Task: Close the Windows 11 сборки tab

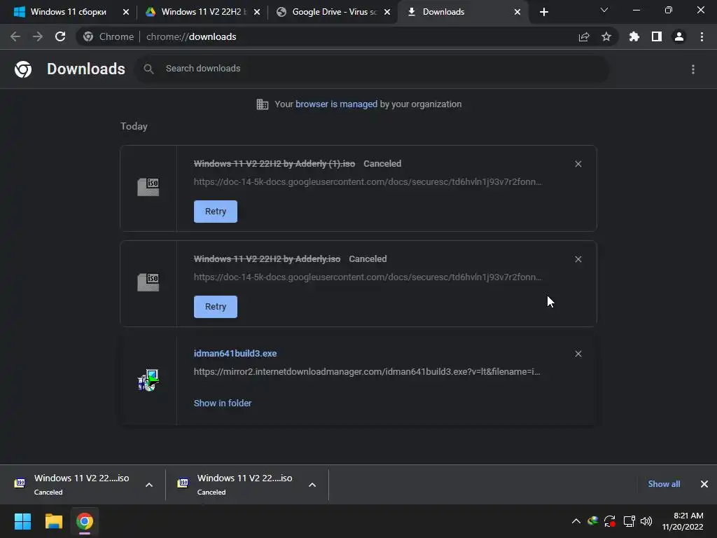Action: (x=126, y=12)
